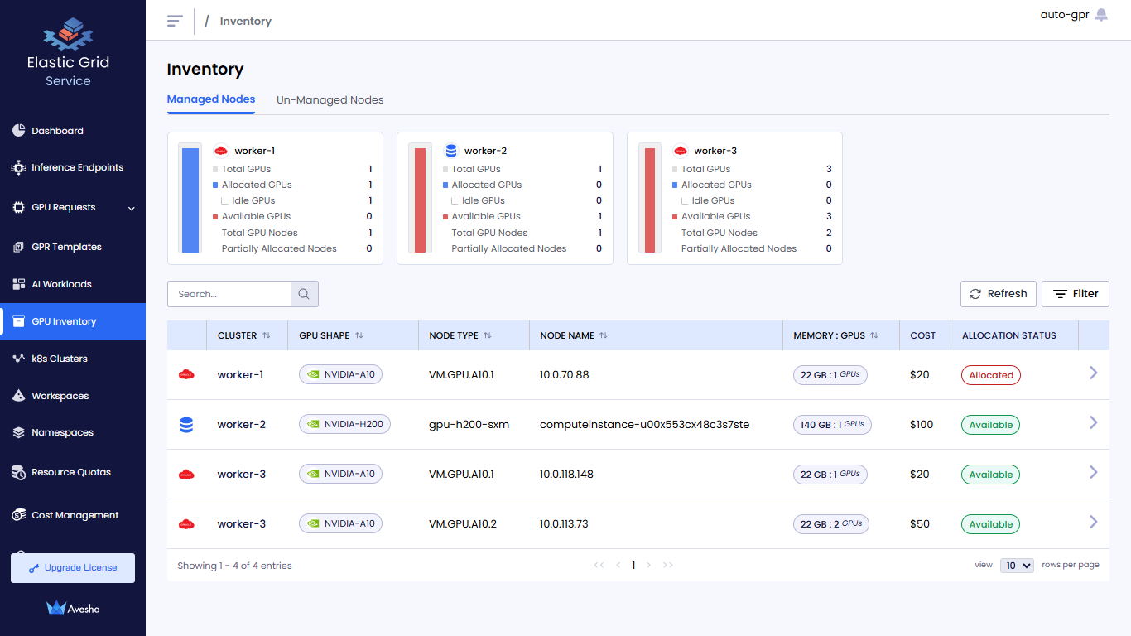Viewport: 1131px width, 636px height.
Task: Sort table by Cluster column
Action: click(x=267, y=335)
